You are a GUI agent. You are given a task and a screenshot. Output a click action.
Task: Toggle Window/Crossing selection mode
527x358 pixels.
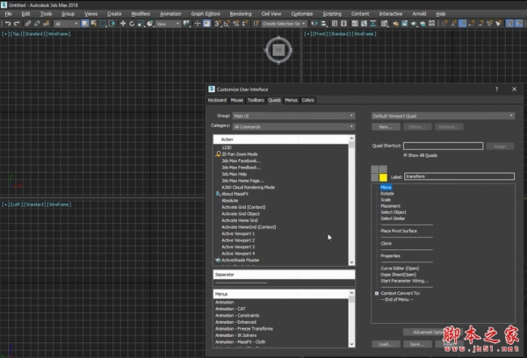click(112, 24)
